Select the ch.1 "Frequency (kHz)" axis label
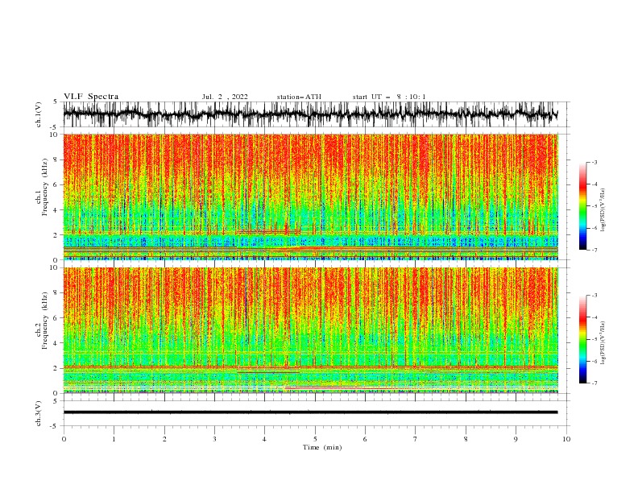The image size is (638, 493). click(45, 187)
